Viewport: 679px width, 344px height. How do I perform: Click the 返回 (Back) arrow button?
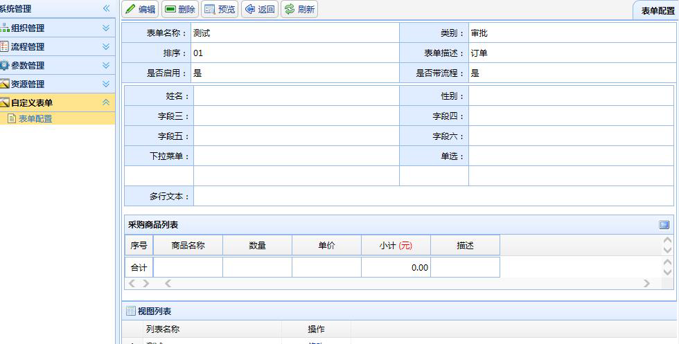point(260,10)
